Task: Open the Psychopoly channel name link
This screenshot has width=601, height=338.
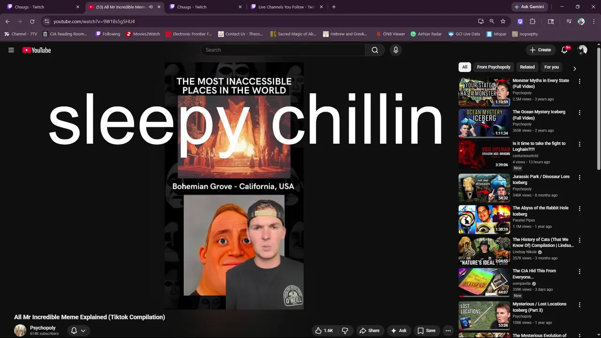Action: click(43, 328)
